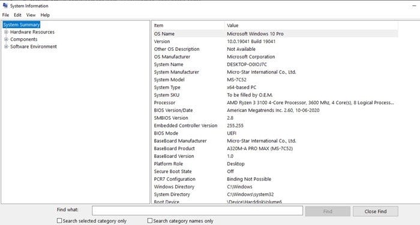Screen dimensions: 420x225
Task: Select the System Manufacturer row
Action: tap(275, 72)
